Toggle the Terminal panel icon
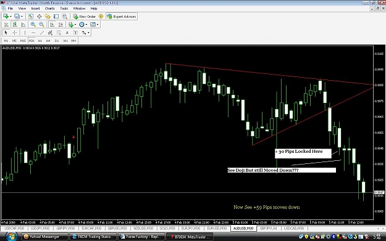The image size is (386, 241). pos(56,16)
